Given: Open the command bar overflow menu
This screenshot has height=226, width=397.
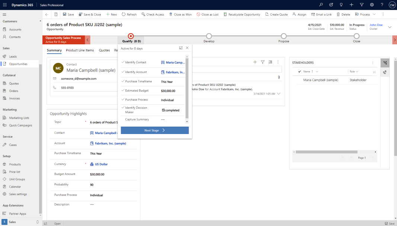Looking at the screenshot, I should click(x=383, y=15).
